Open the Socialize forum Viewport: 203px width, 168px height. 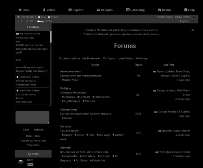tap(66, 126)
